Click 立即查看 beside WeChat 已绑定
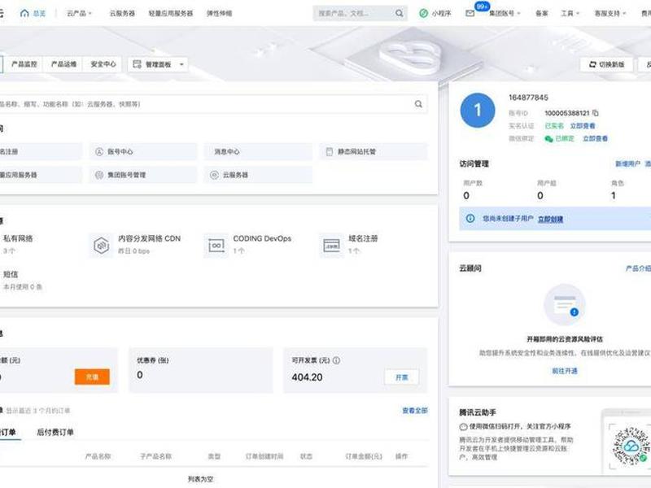The image size is (651, 488). click(x=595, y=138)
